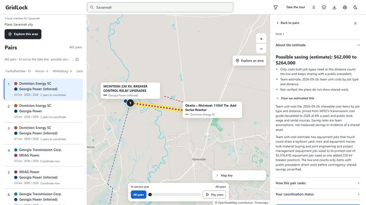Filter by Centralhatchee - 10 chip
The height and width of the screenshot is (205, 366).
[x=18, y=71]
